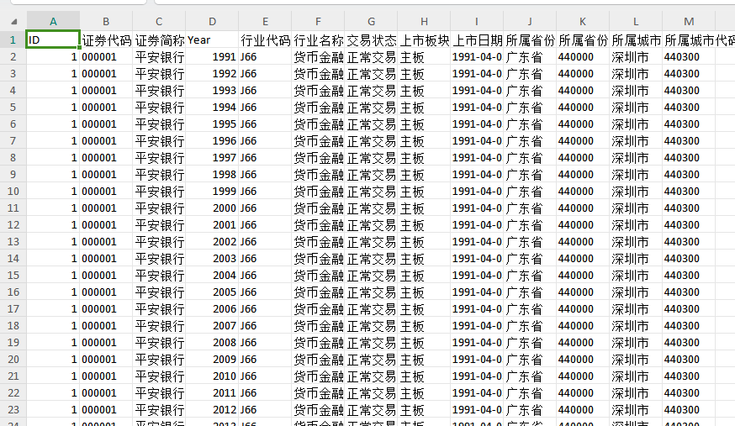Click the Select All corner triangle

click(13, 21)
